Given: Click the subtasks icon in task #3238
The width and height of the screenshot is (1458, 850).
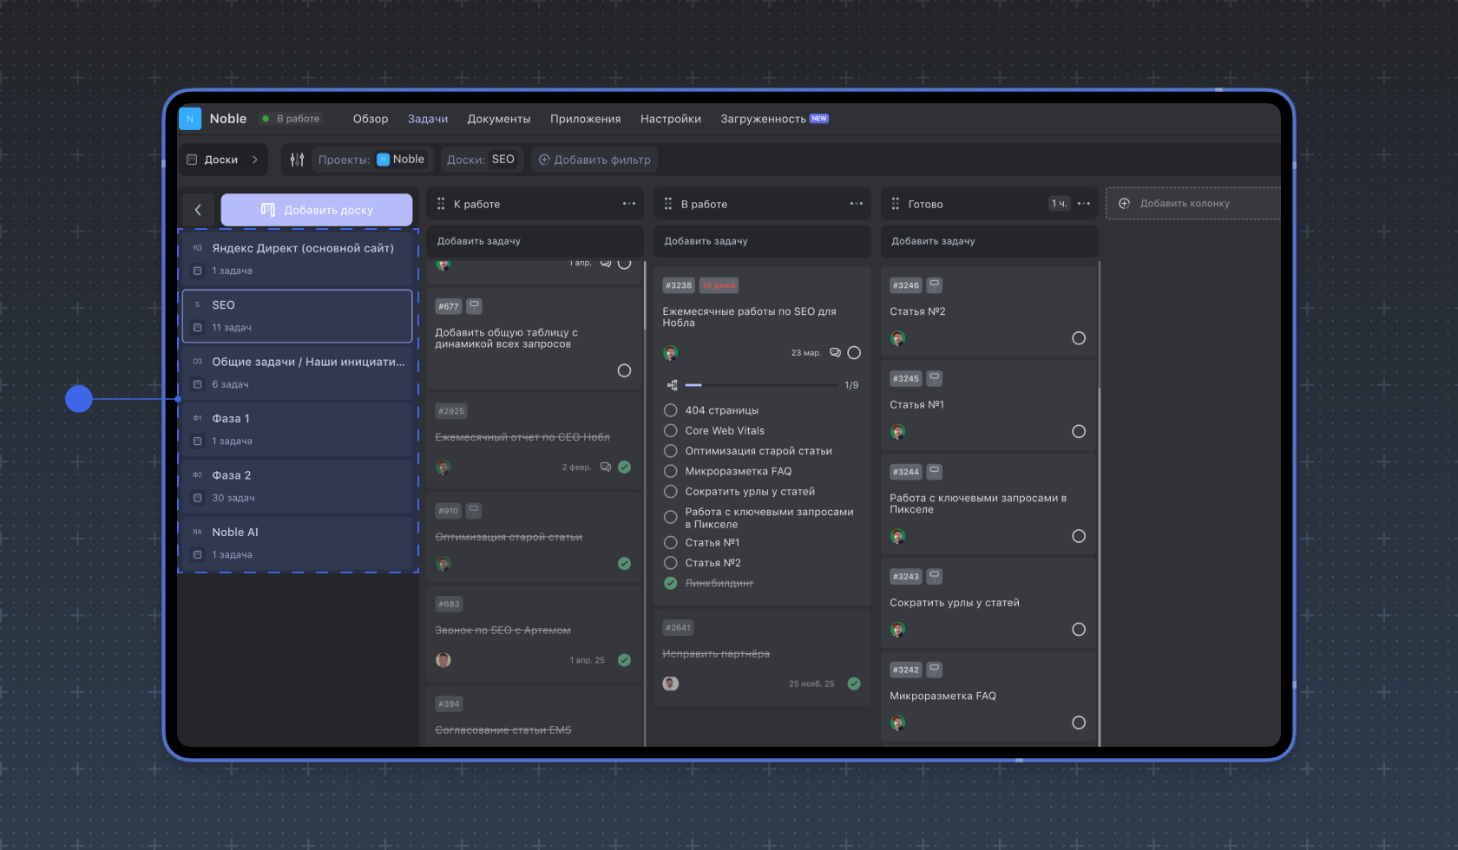Looking at the screenshot, I should [x=672, y=385].
